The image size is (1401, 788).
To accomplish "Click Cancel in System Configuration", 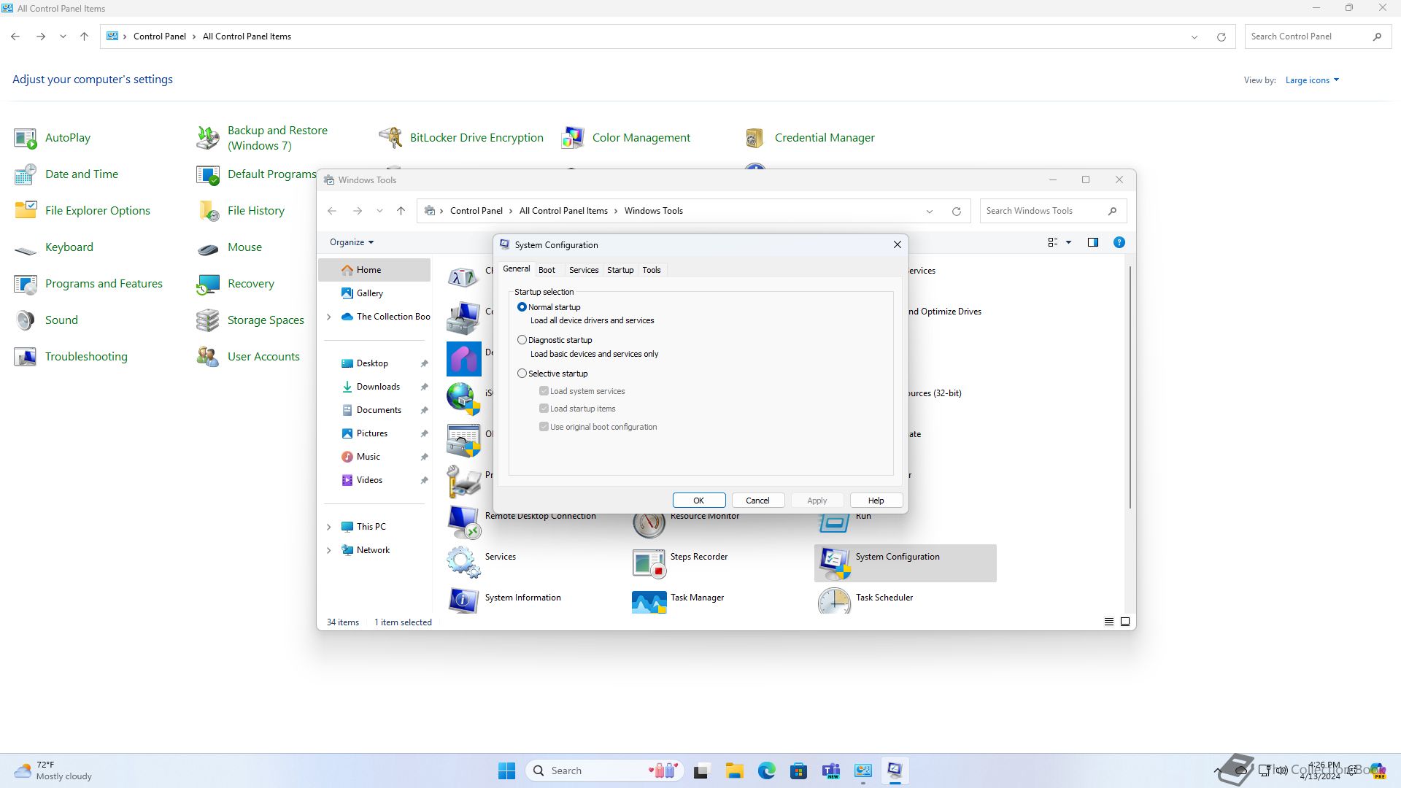I will [x=757, y=501].
